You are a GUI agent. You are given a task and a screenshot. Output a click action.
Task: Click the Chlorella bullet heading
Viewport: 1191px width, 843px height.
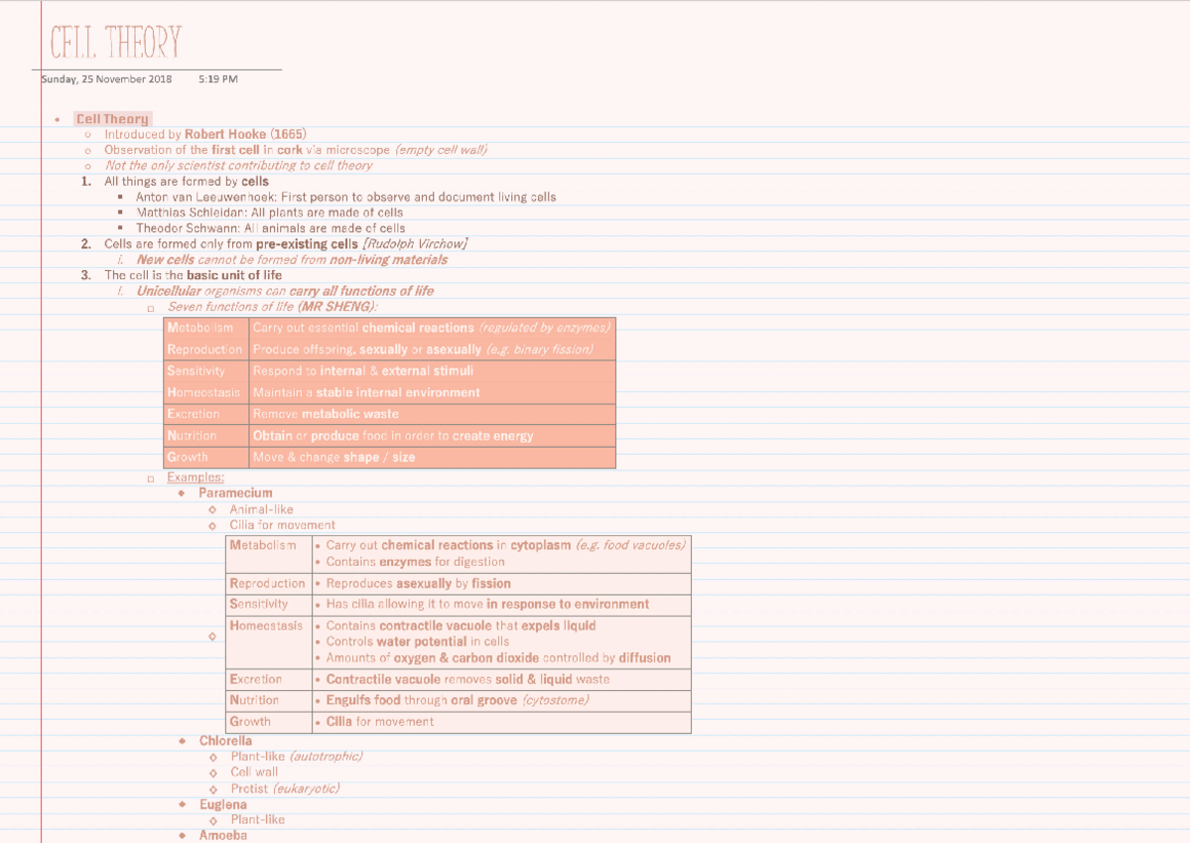coord(225,742)
